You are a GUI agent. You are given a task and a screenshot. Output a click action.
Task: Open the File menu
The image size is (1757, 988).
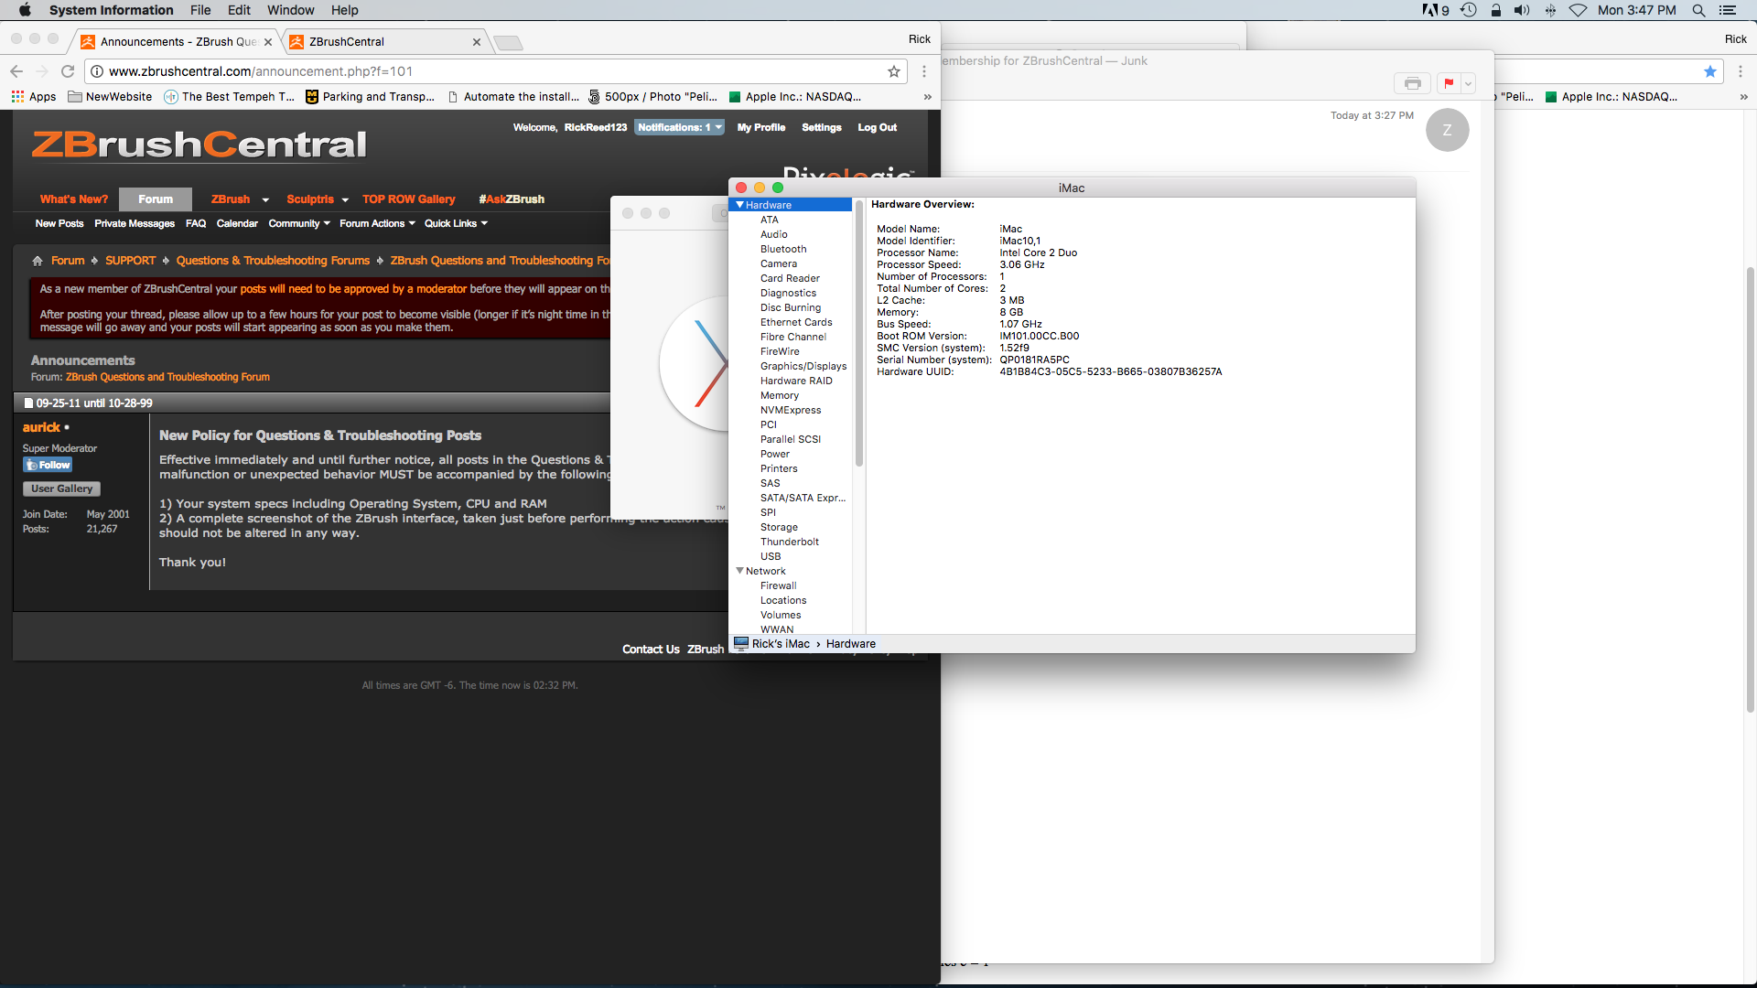[x=200, y=10]
